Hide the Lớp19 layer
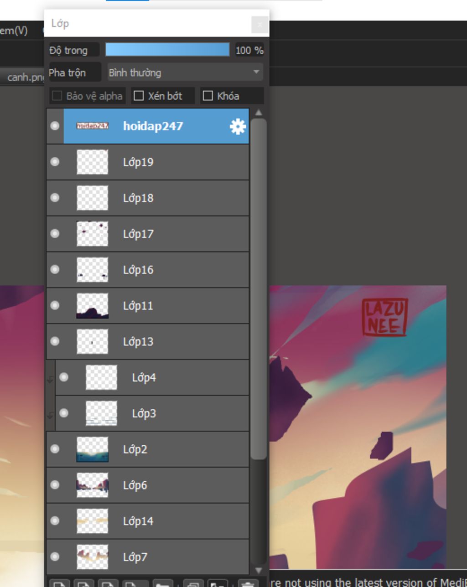Viewport: 467px width, 587px height. pyautogui.click(x=55, y=162)
